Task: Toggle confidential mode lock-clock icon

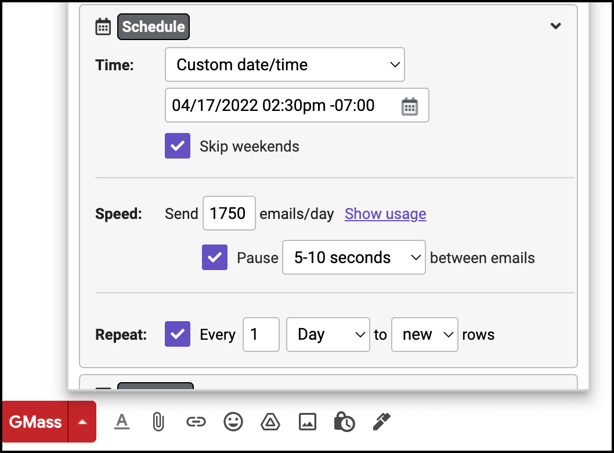Action: 344,422
